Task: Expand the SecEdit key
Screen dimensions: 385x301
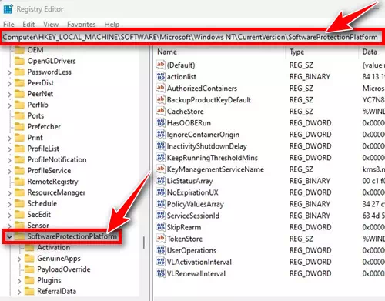Action: tap(9, 215)
